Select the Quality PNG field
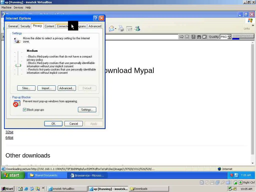256x192 pixels. pyautogui.click(x=224, y=37)
